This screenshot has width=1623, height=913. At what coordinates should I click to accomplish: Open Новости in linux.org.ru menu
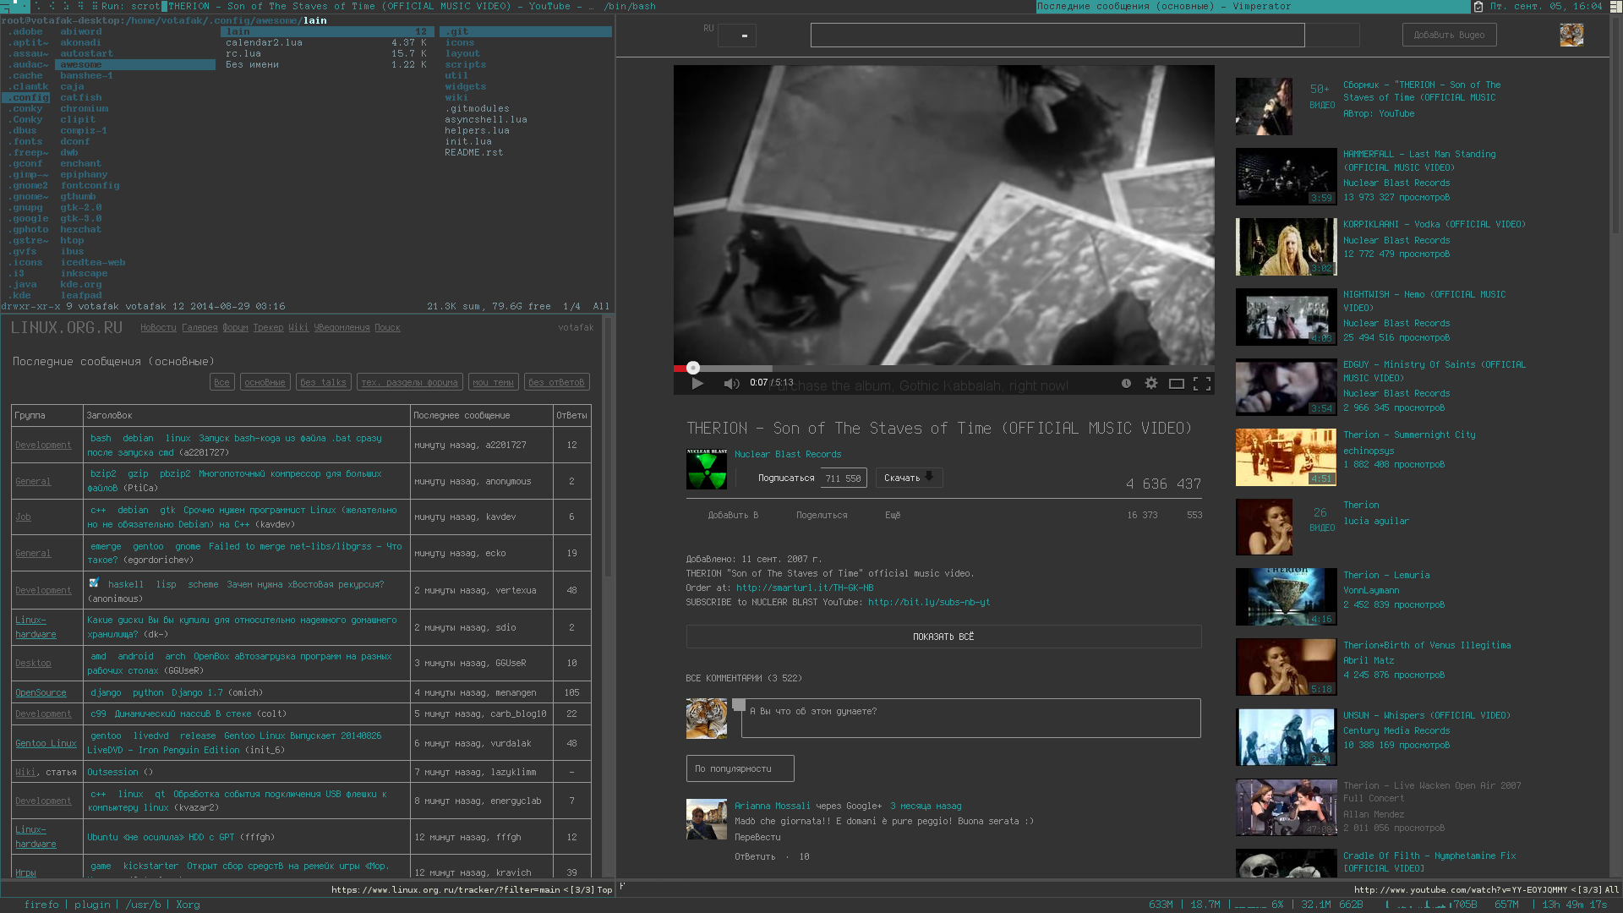[x=158, y=328]
